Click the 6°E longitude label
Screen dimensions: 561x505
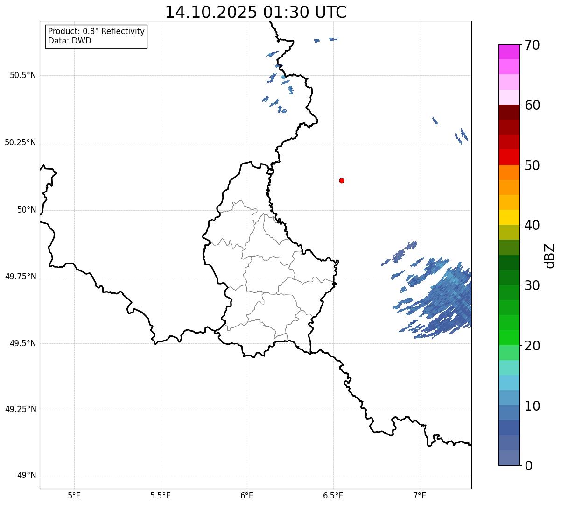[x=247, y=495]
